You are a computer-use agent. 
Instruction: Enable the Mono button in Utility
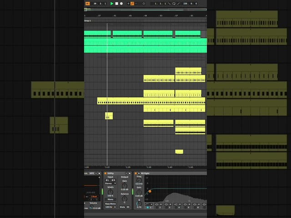coord(110,199)
